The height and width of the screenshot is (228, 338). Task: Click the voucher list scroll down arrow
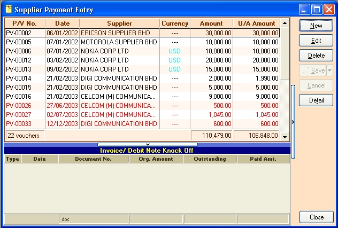285,137
